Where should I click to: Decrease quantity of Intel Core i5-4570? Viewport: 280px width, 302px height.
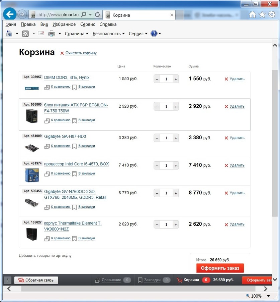point(157,165)
